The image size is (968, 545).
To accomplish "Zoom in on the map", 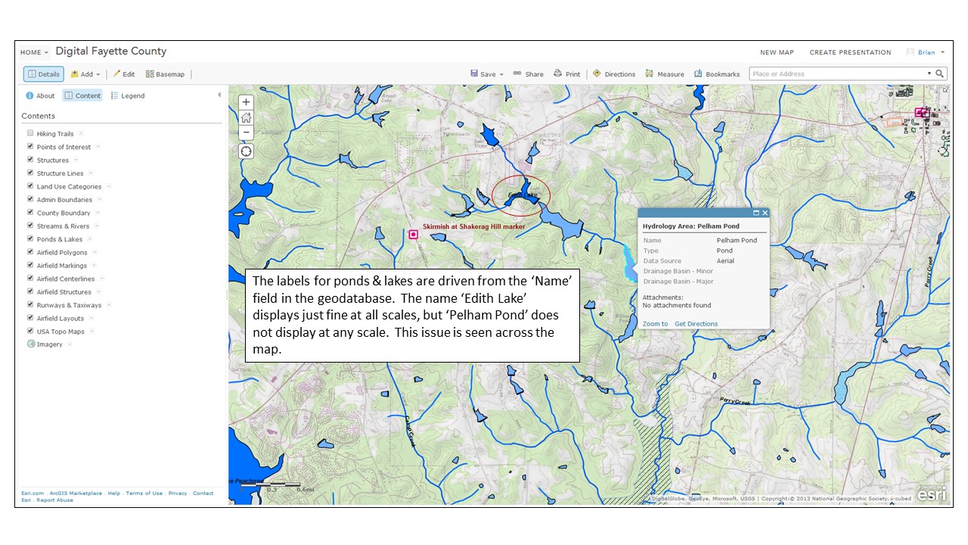I will [x=246, y=102].
